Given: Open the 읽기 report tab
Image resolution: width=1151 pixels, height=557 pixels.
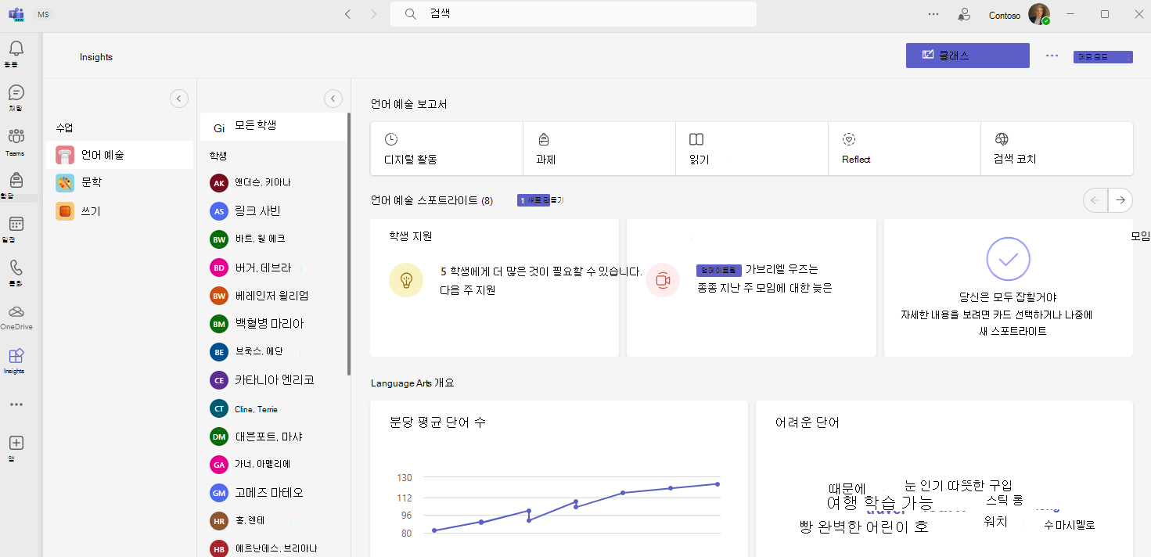Looking at the screenshot, I should 752,149.
